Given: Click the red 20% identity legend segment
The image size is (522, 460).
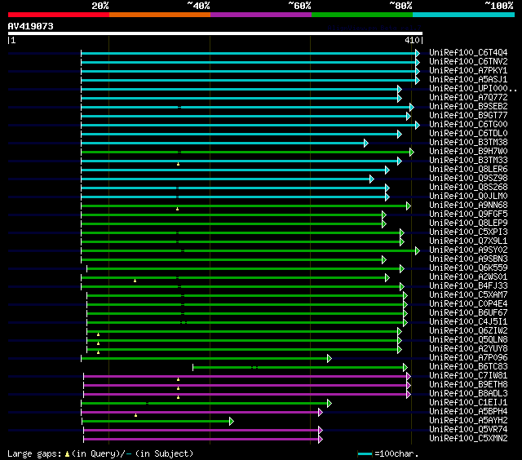Looking at the screenshot, I should point(59,15).
